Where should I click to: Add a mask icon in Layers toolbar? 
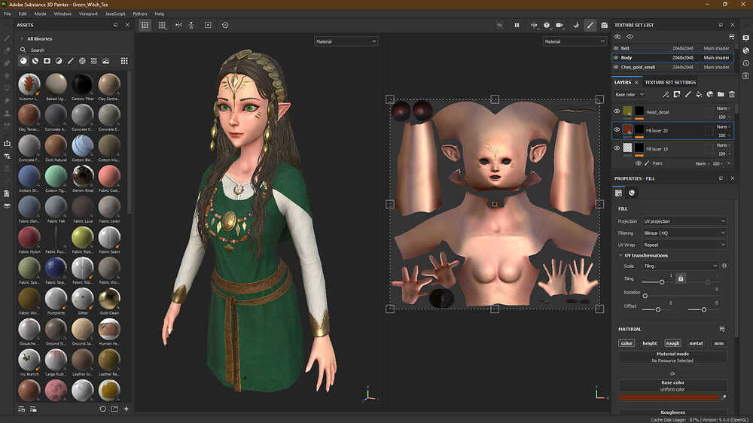(x=677, y=95)
